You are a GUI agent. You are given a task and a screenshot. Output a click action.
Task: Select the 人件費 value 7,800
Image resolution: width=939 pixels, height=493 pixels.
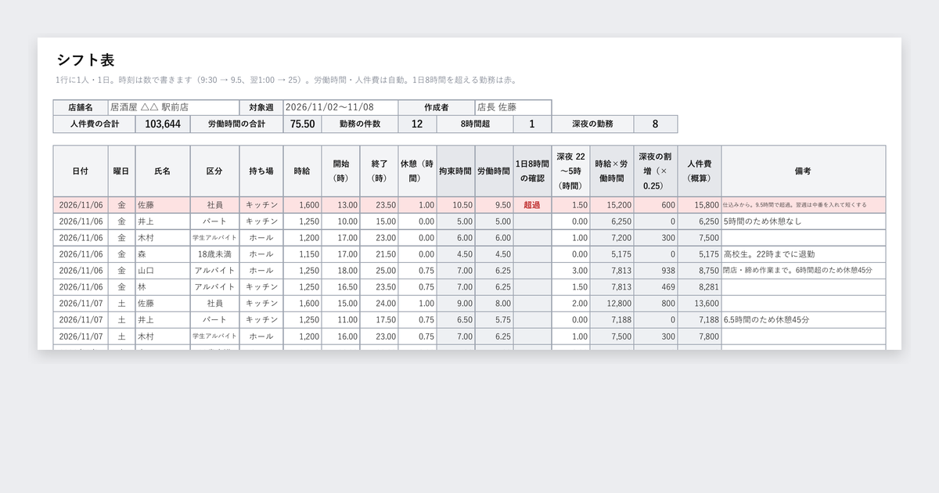click(x=699, y=336)
